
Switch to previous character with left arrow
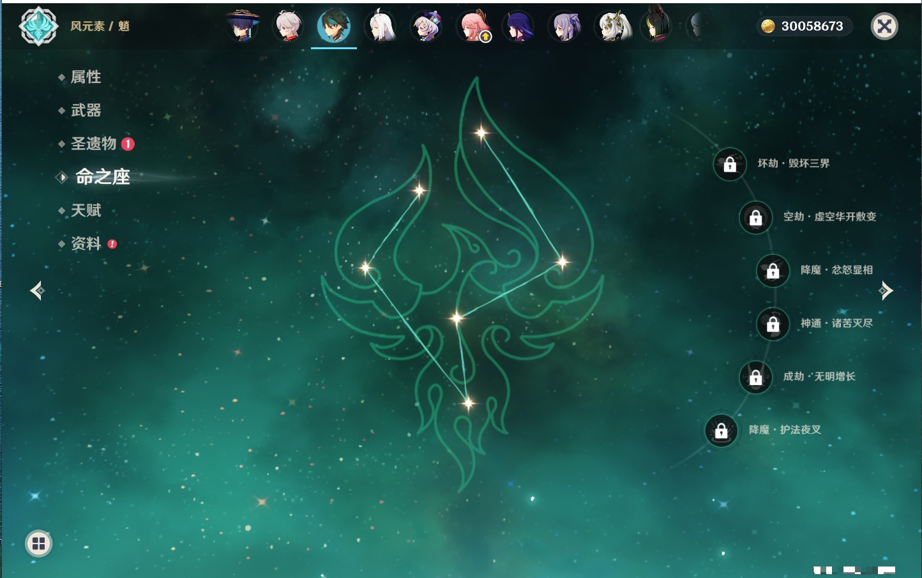pos(37,291)
